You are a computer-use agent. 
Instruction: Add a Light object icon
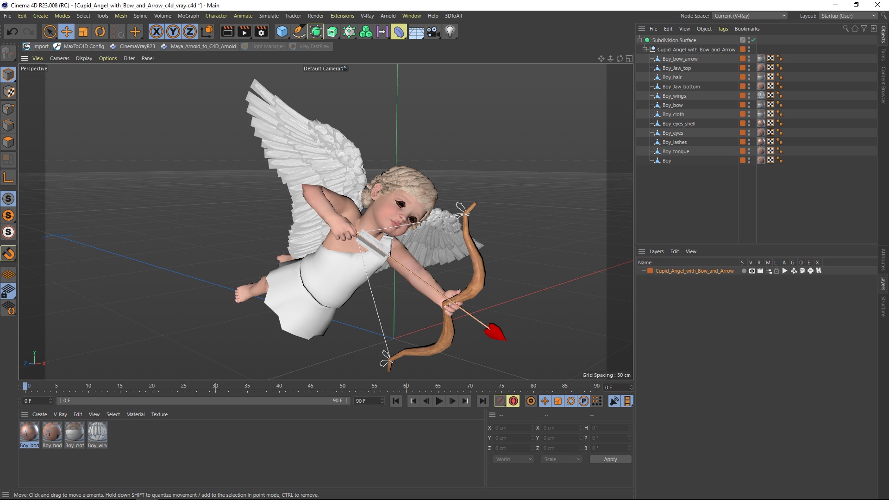tap(450, 31)
